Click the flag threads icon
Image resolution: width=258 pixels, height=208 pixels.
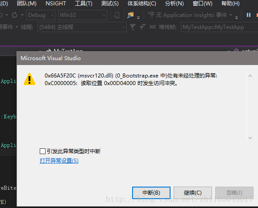point(142,27)
